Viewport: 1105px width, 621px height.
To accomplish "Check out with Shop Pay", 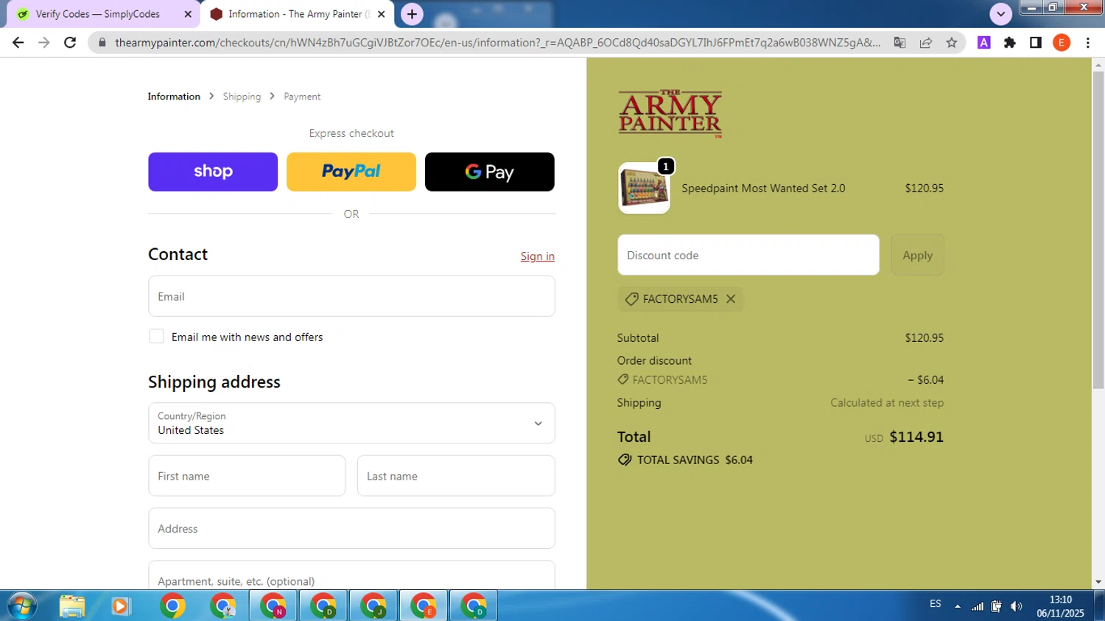I will 213,172.
